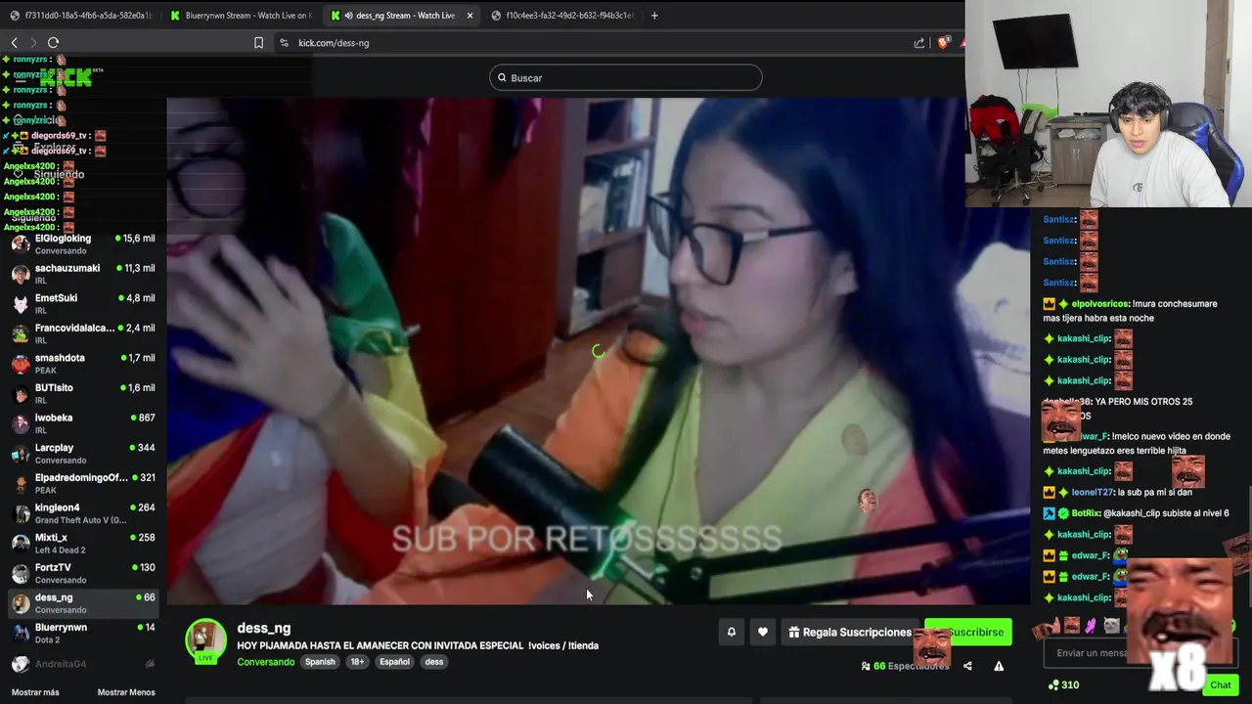Reload the kick.com page
Viewport: 1252px width, 704px height.
pyautogui.click(x=53, y=43)
